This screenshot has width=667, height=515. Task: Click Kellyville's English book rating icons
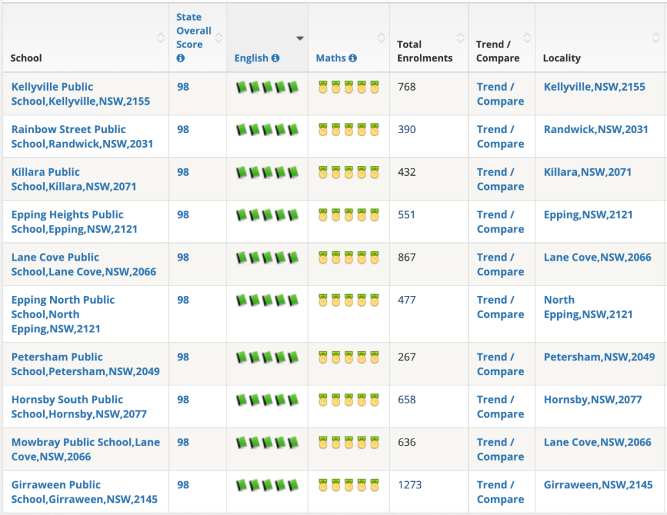pos(267,88)
